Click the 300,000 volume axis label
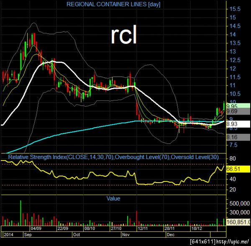This screenshot has width=251, height=246. [x=239, y=212]
